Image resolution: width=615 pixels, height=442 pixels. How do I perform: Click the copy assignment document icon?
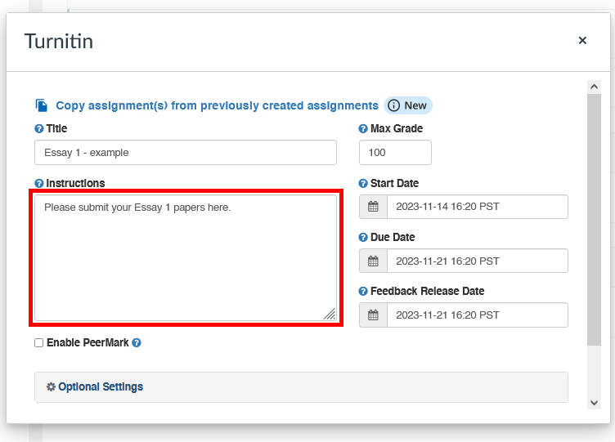tap(42, 105)
